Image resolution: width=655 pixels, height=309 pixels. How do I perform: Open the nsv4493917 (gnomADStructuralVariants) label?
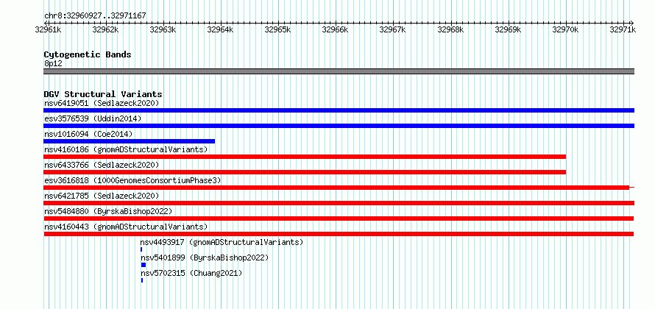pyautogui.click(x=222, y=242)
